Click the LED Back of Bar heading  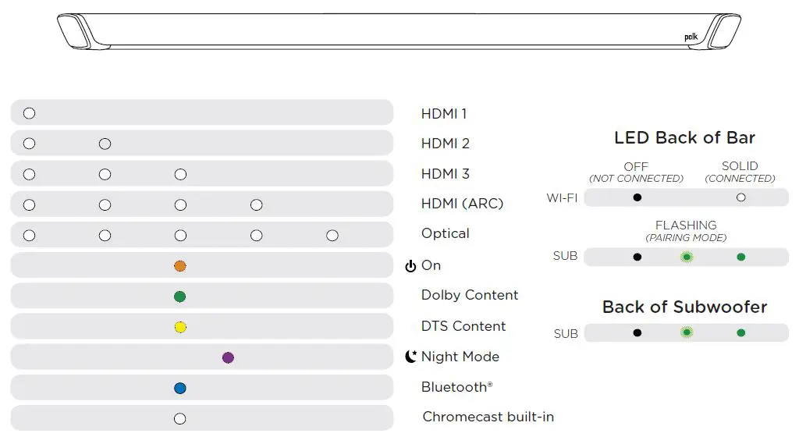click(x=684, y=138)
